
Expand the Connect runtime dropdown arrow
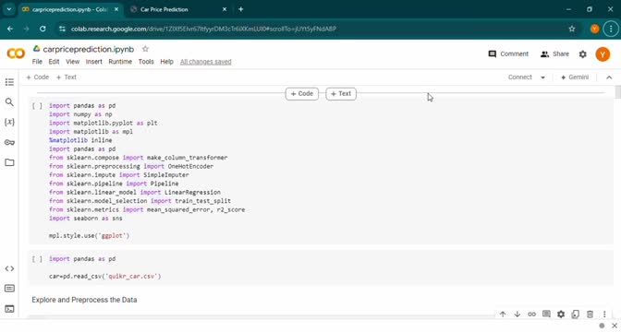coord(543,77)
